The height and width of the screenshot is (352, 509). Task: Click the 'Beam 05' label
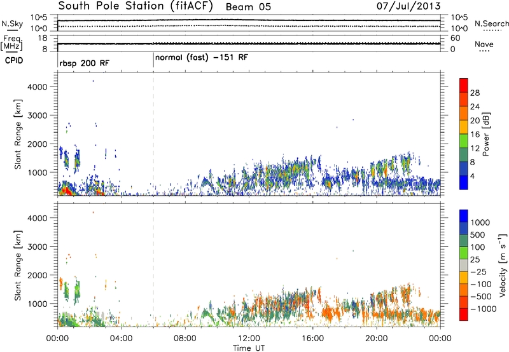pos(248,7)
